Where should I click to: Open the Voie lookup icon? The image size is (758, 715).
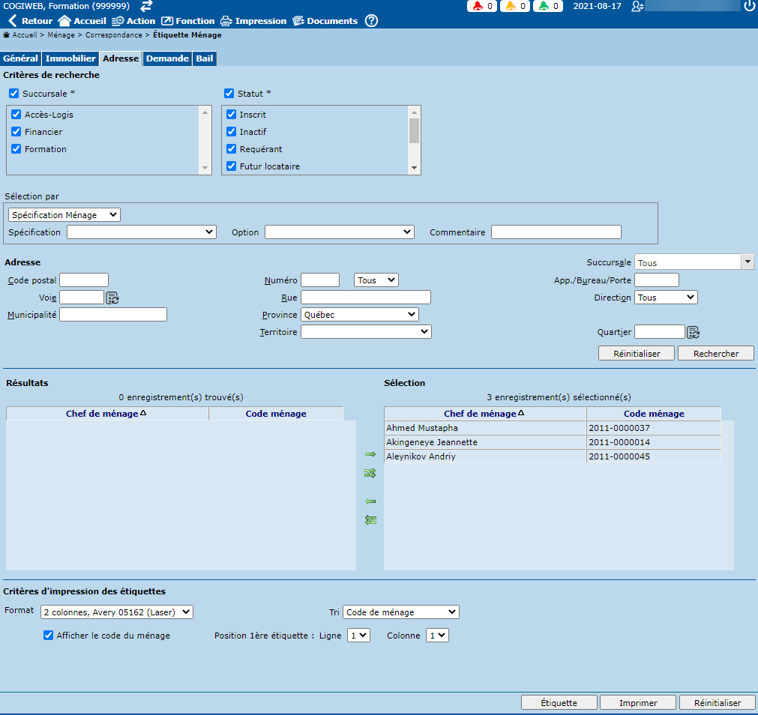point(112,298)
